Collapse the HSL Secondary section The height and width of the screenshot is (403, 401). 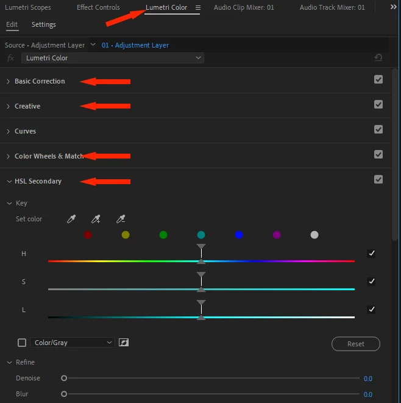9,182
